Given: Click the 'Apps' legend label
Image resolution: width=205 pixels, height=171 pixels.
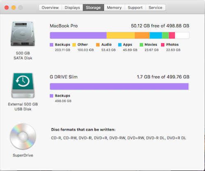Looking at the screenshot, I should [127, 45].
